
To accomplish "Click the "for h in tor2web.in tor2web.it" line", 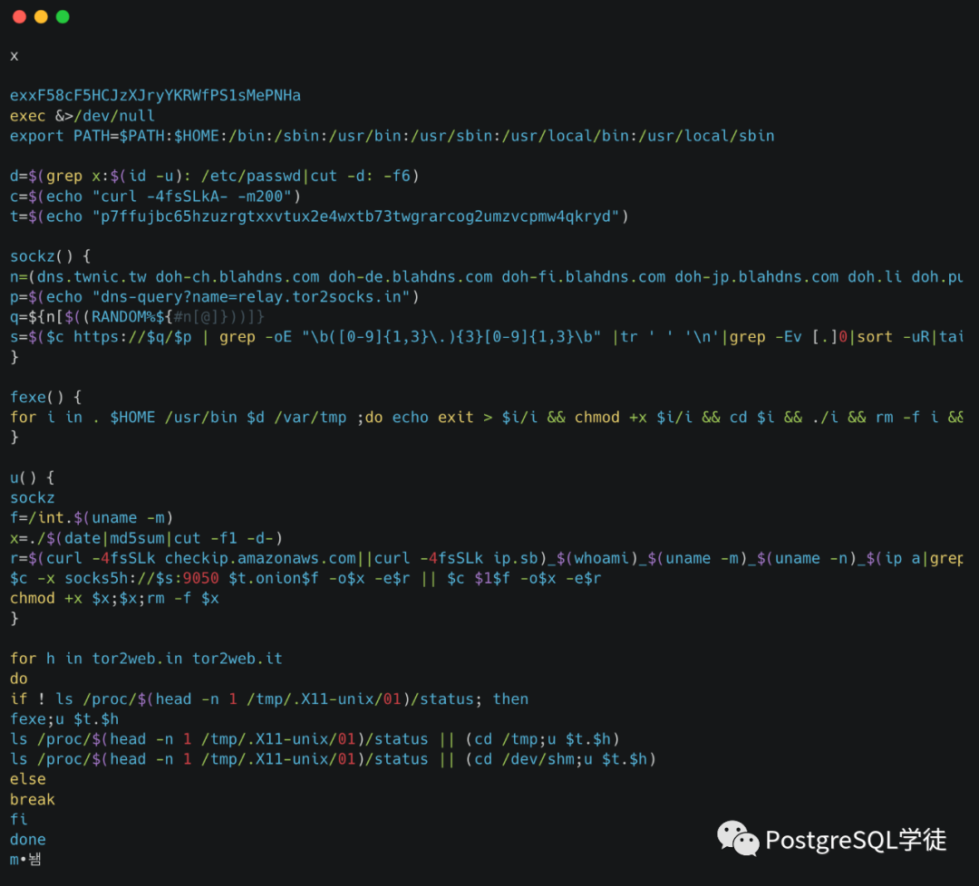I will (x=146, y=659).
